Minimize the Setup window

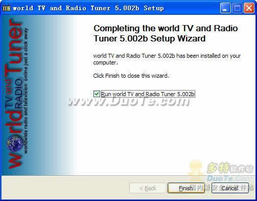pyautogui.click(x=225, y=8)
